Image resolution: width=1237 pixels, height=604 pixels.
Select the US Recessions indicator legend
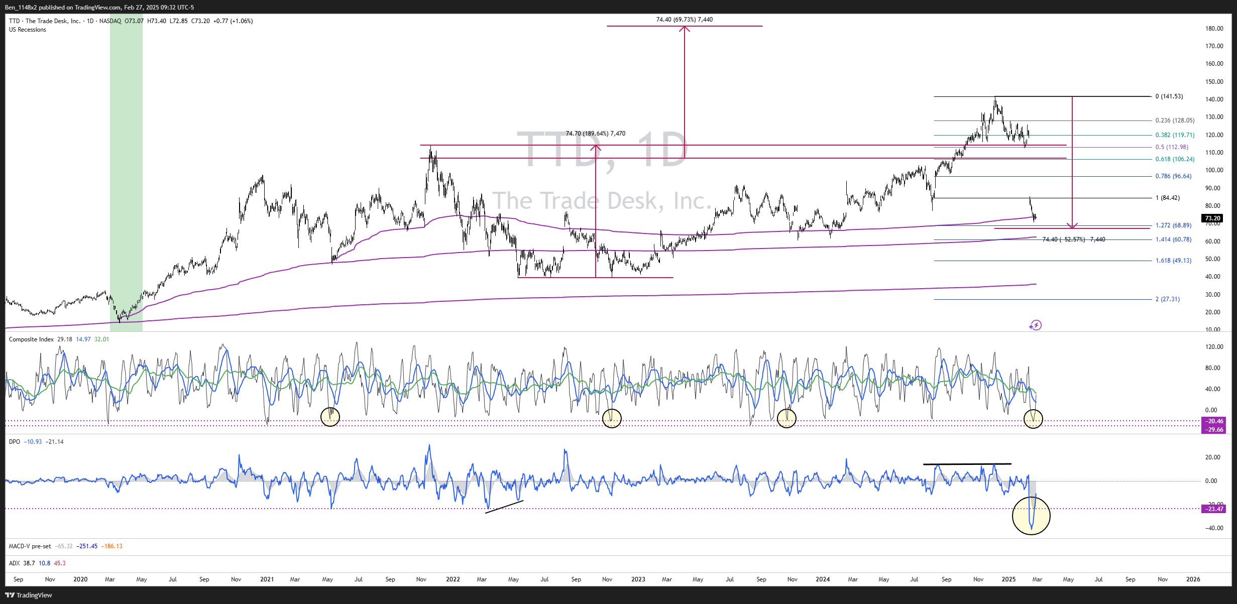[28, 30]
